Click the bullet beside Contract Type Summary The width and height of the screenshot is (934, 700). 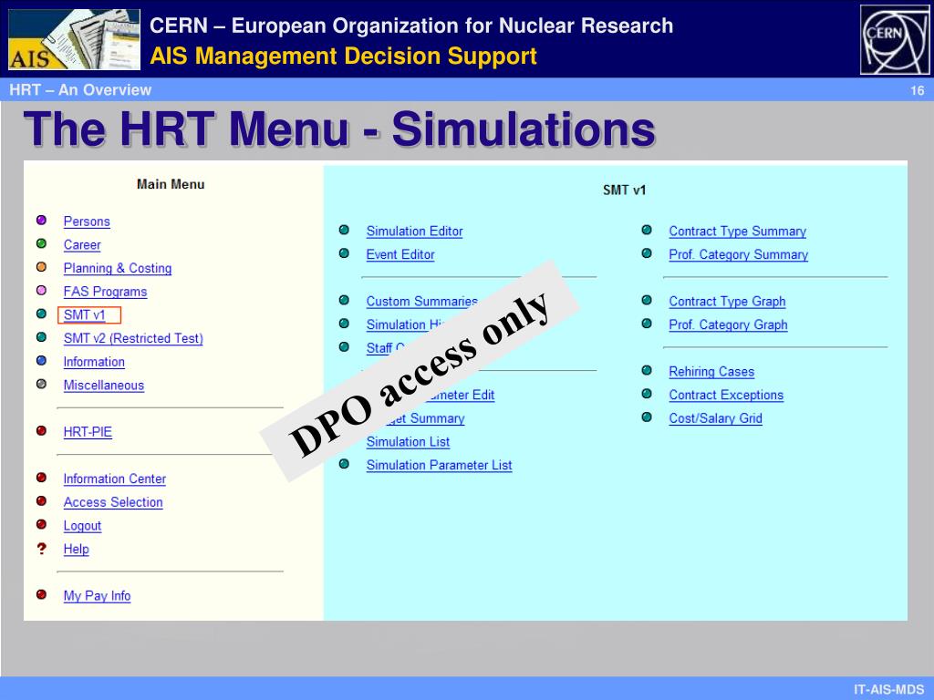[647, 230]
